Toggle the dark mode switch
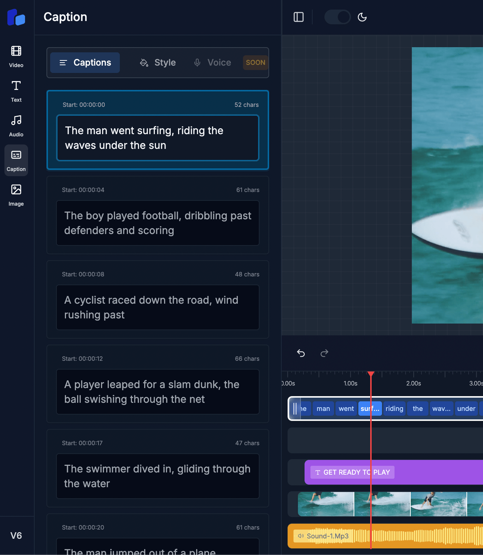This screenshot has height=555, width=483. (x=337, y=17)
